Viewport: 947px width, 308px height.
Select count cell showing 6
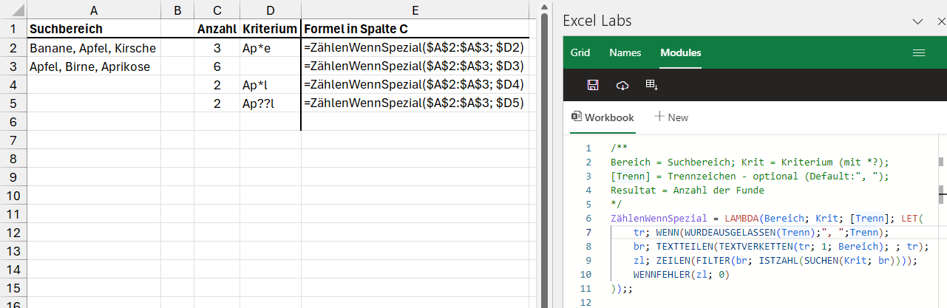[x=217, y=66]
